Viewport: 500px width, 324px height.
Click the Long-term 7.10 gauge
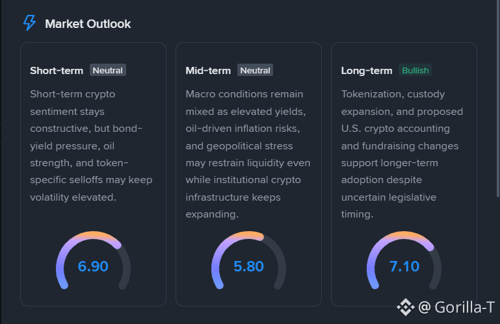click(404, 260)
